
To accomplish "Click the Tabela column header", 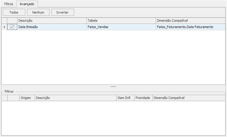I will click(121, 21).
